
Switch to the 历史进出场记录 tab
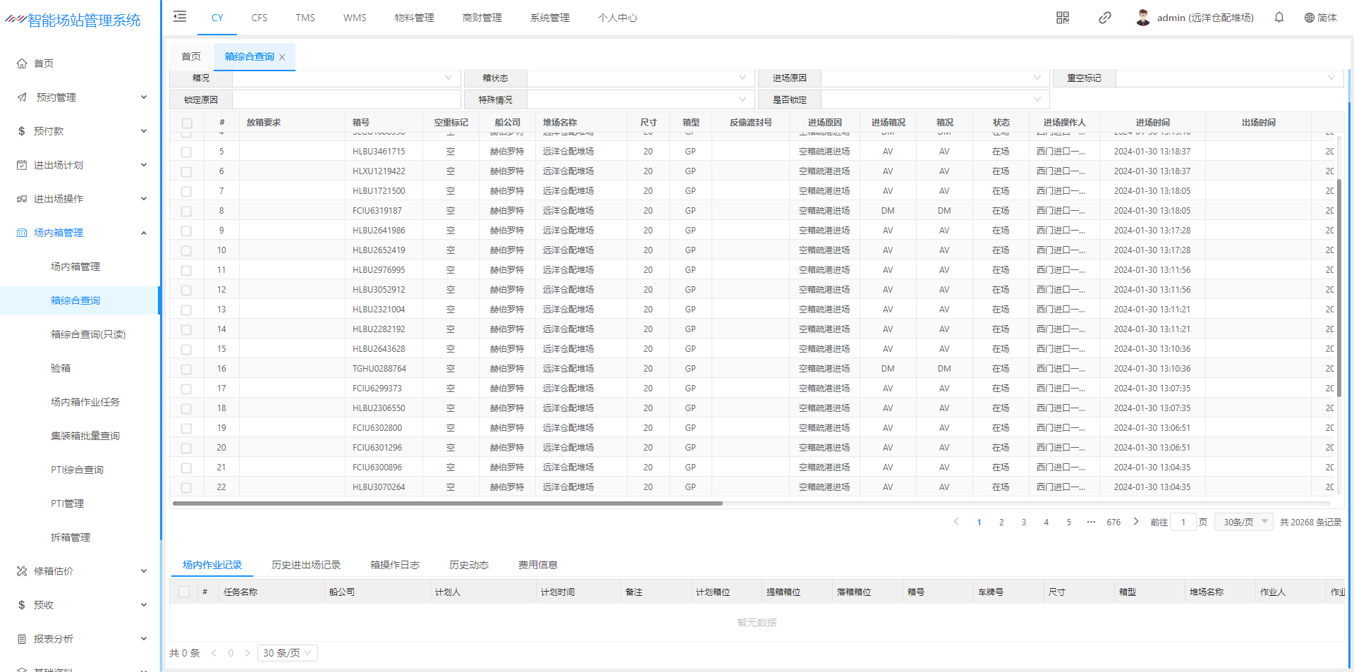(305, 565)
